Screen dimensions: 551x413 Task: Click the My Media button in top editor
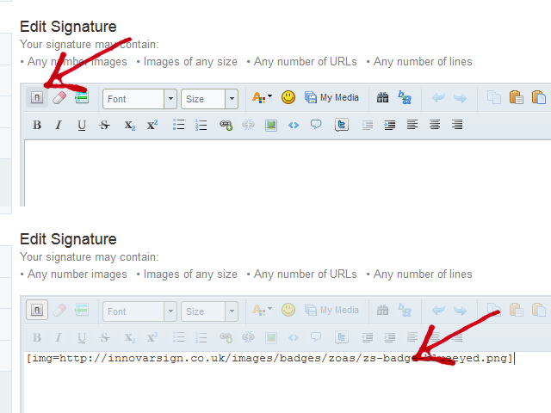point(331,98)
